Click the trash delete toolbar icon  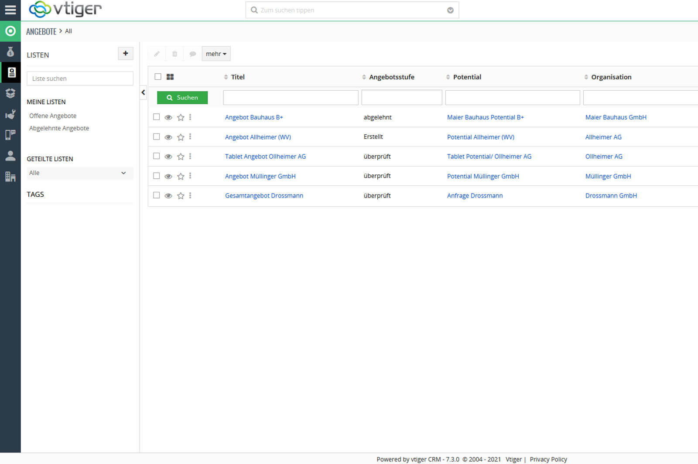tap(174, 54)
